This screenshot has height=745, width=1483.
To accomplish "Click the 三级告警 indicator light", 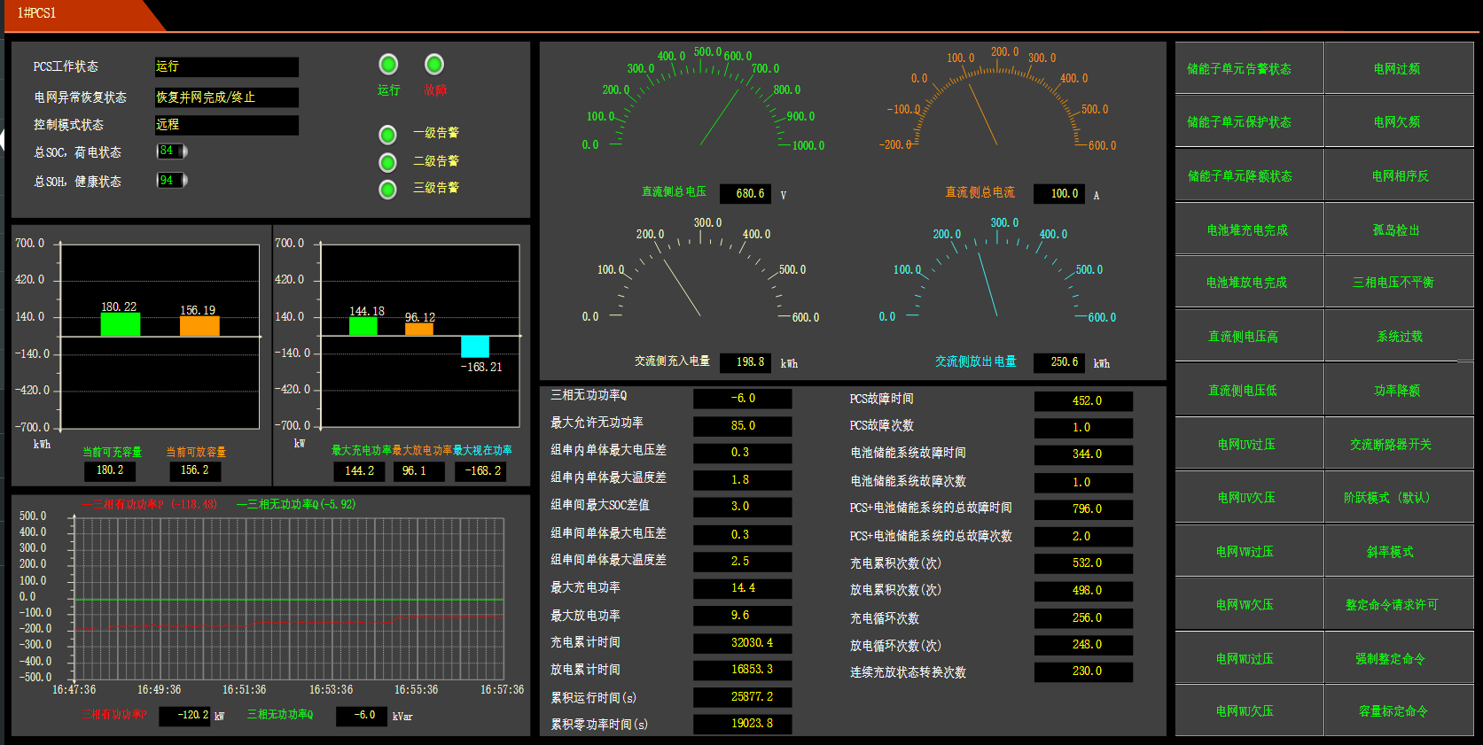I will pyautogui.click(x=387, y=190).
